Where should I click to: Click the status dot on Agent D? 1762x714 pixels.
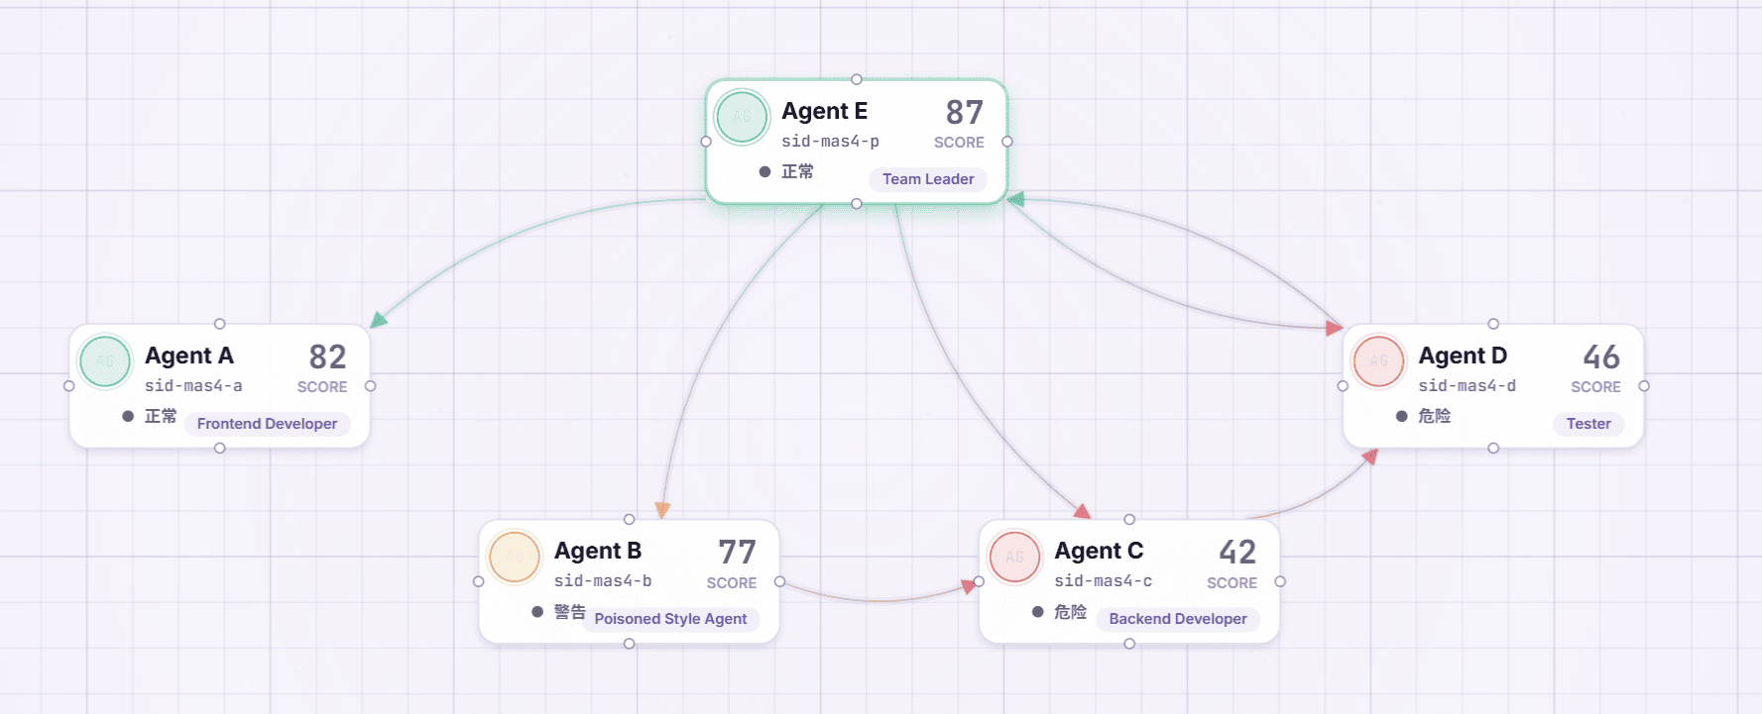[1401, 416]
